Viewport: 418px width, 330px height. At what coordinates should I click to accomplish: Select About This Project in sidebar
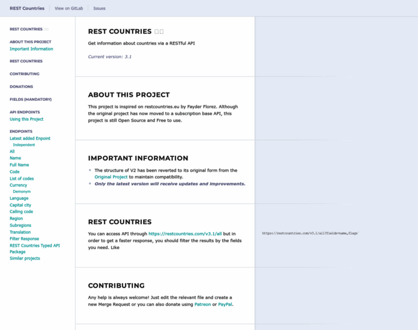(30, 42)
